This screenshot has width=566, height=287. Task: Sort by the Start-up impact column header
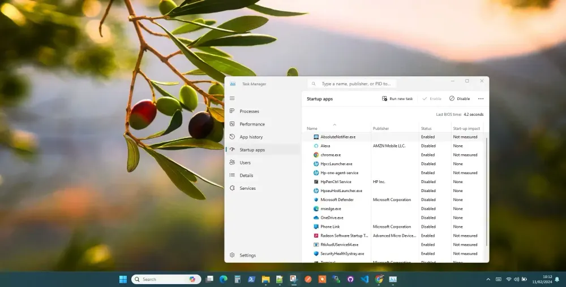click(x=466, y=129)
